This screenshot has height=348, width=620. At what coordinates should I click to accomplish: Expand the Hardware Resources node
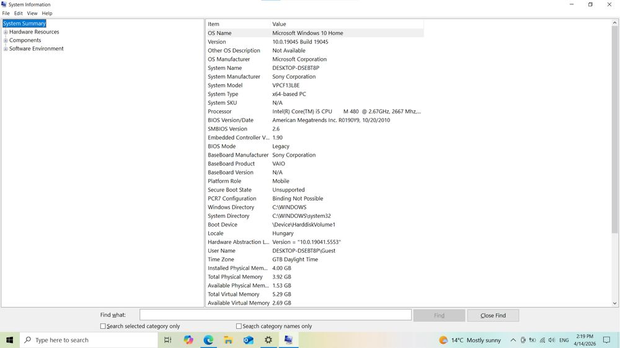[6, 32]
